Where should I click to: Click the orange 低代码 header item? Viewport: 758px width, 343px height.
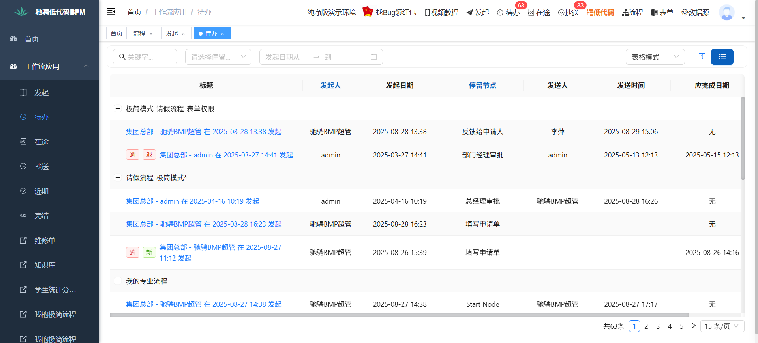coord(600,13)
